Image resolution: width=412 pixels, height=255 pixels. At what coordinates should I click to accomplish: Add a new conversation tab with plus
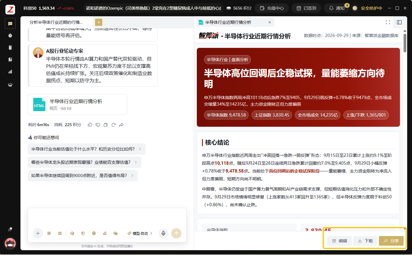[99, 22]
